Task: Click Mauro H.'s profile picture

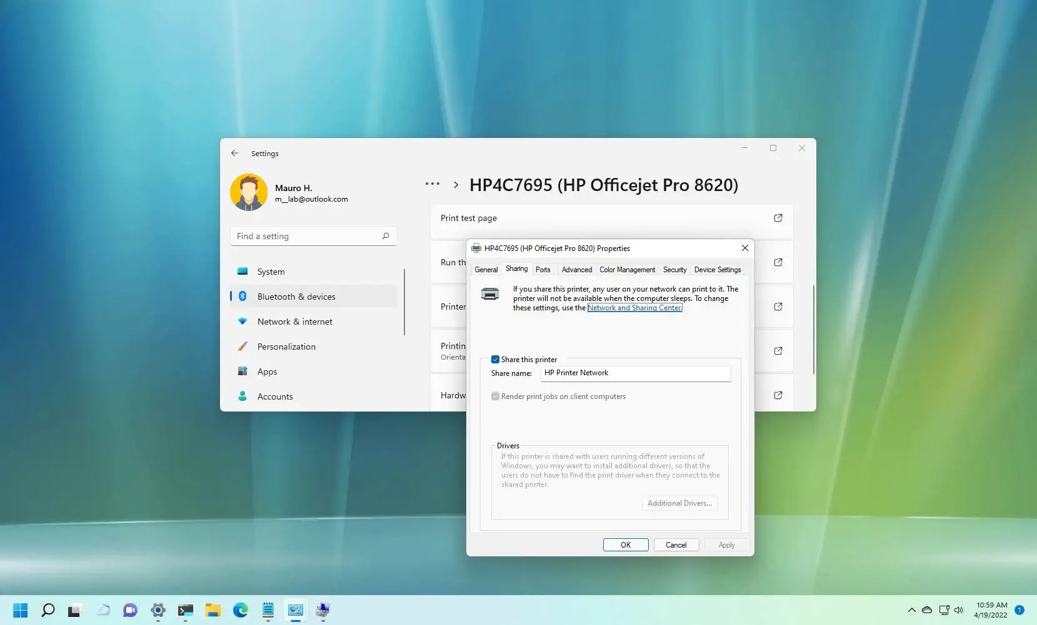Action: (x=249, y=192)
